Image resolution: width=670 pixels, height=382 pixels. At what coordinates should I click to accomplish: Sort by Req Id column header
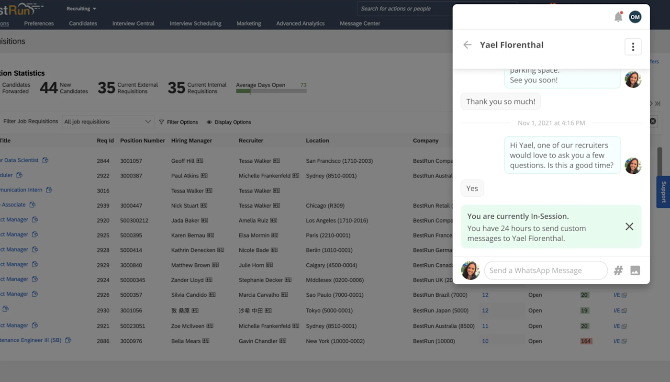105,141
